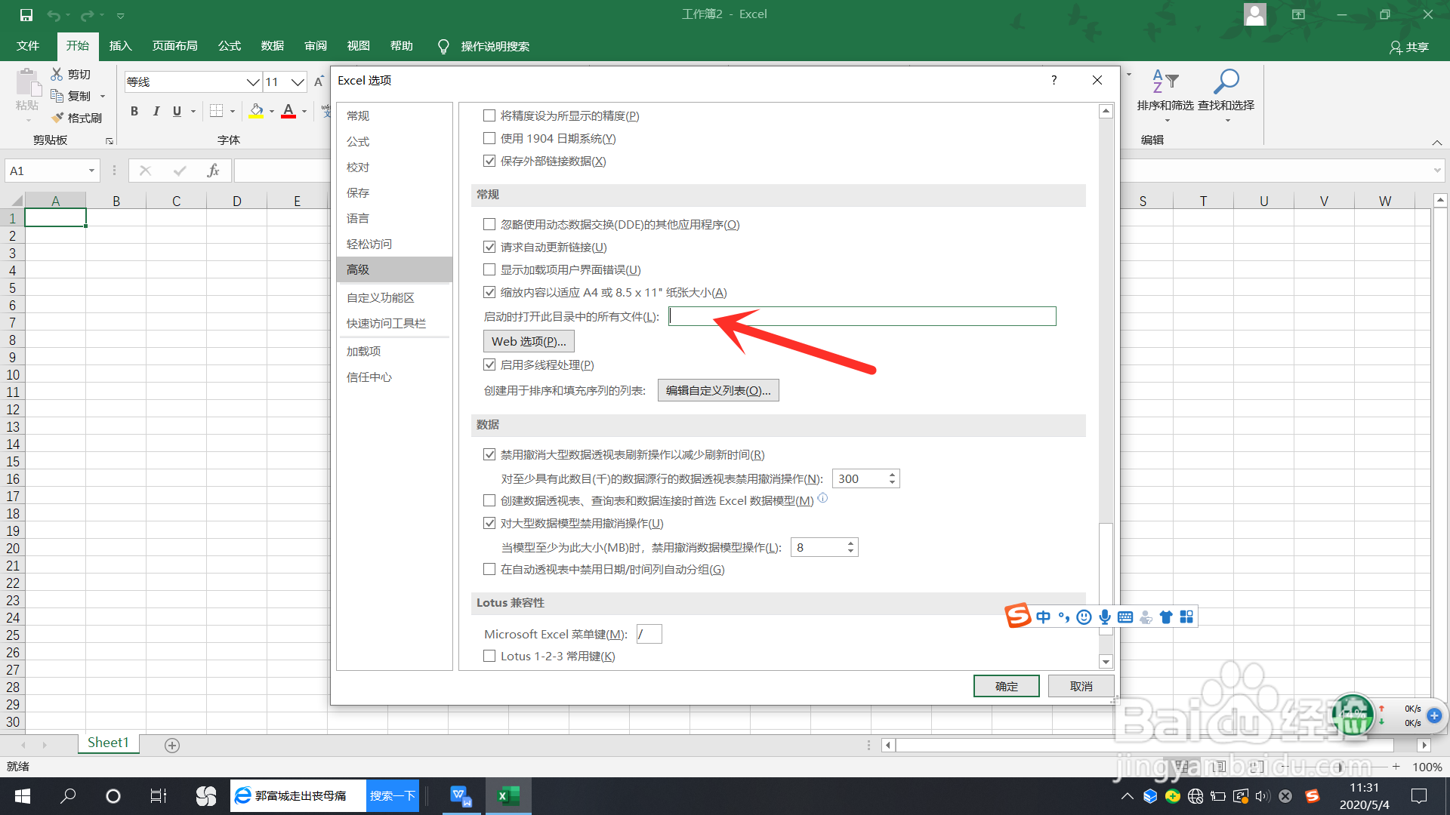Uncheck '启用多线程处理' checkbox
1450x815 pixels.
tap(489, 364)
